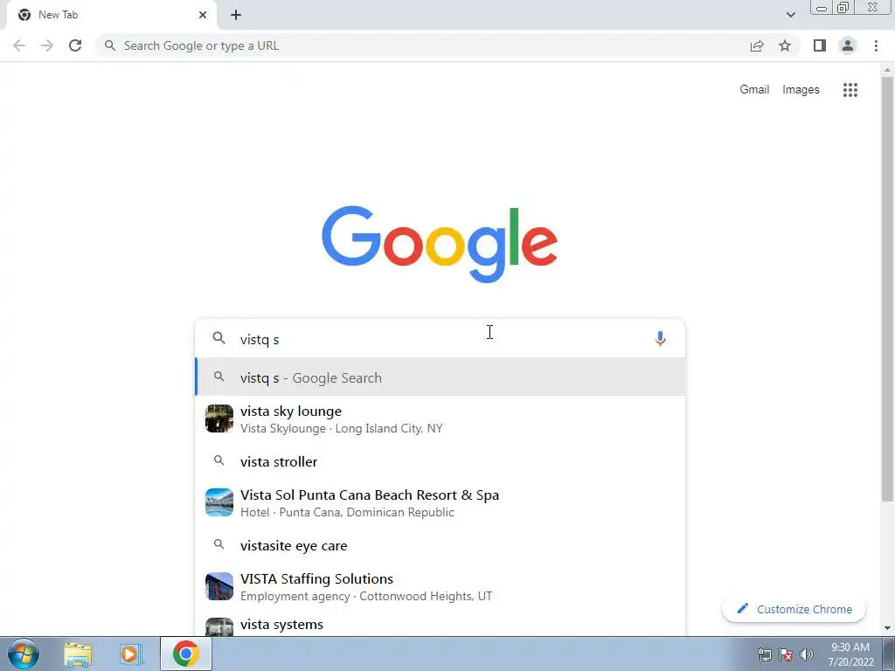Screen dimensions: 895x671
Task: Click the Chrome taskbar icon
Action: pyautogui.click(x=185, y=654)
